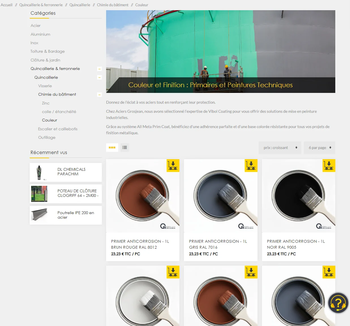Click fence post product thumbnail

[x=39, y=194]
